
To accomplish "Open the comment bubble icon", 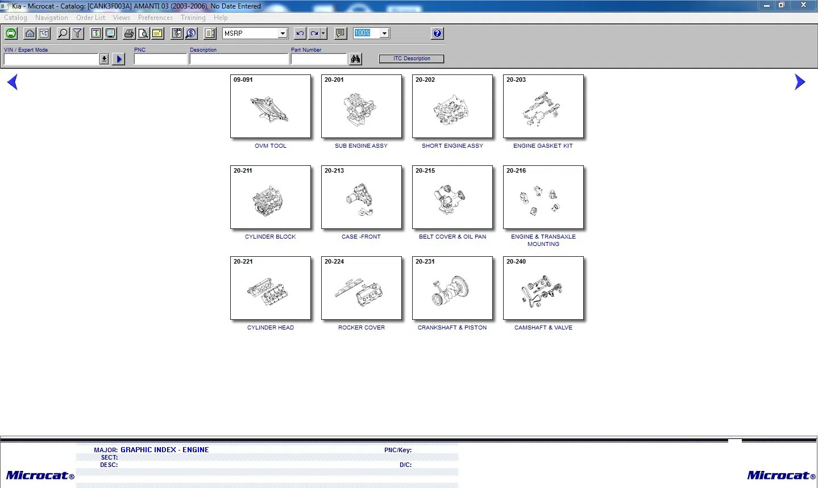I will coord(341,34).
